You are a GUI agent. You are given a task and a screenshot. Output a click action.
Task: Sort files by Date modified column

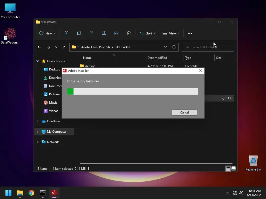point(157,58)
